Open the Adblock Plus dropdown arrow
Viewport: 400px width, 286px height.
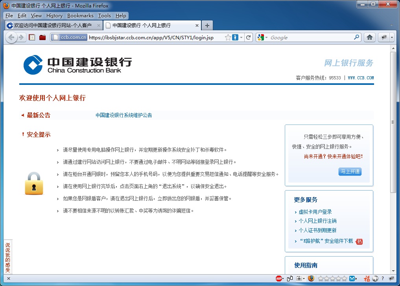(x=284, y=279)
